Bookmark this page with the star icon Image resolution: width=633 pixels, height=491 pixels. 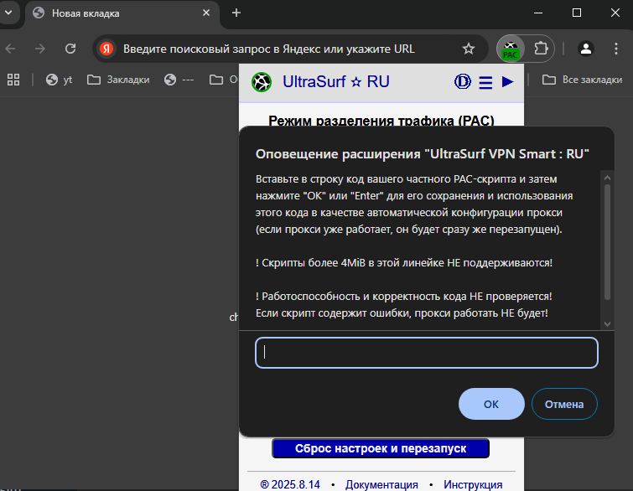pos(469,49)
